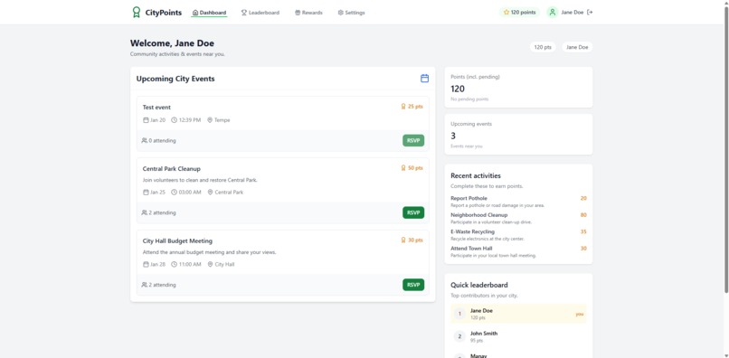Screen dimensions: 729x358
Task: RSVP to City Hall Budget Meeting
Action: pyautogui.click(x=413, y=285)
